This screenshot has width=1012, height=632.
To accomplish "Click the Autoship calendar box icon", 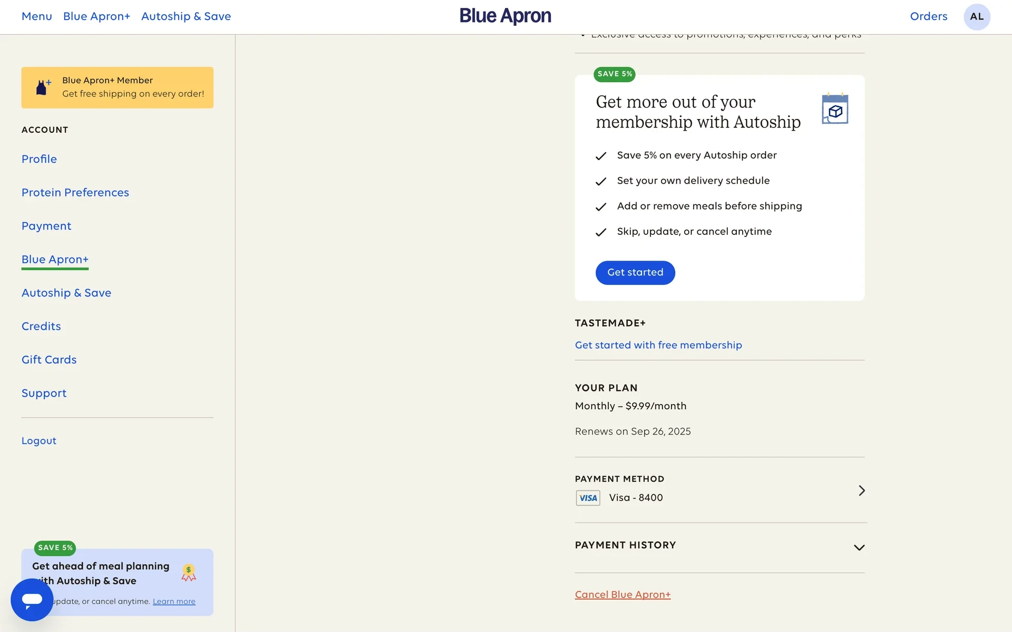I will tap(835, 108).
